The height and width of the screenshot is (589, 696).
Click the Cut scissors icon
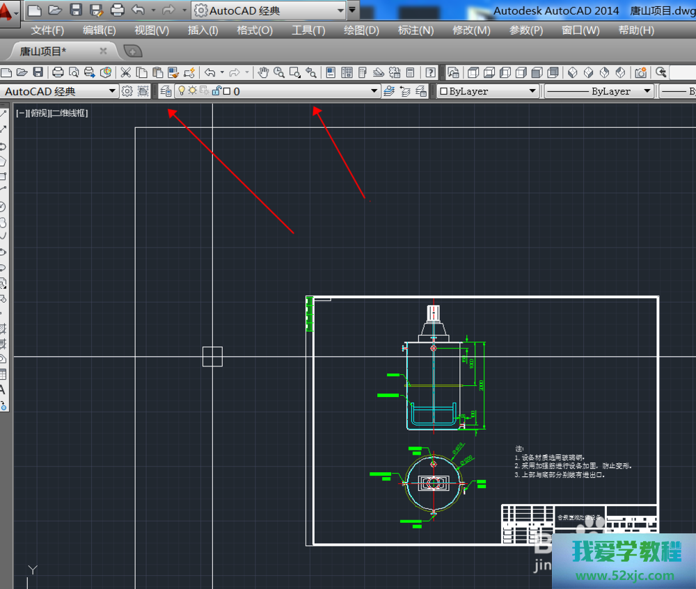pos(125,72)
